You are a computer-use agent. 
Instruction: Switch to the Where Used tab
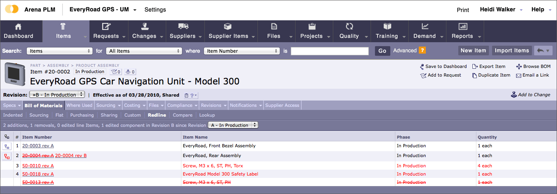79,105
